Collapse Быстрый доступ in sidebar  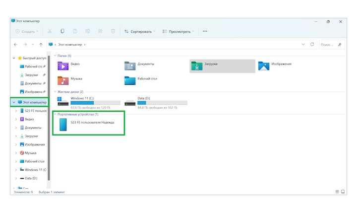click(x=14, y=58)
